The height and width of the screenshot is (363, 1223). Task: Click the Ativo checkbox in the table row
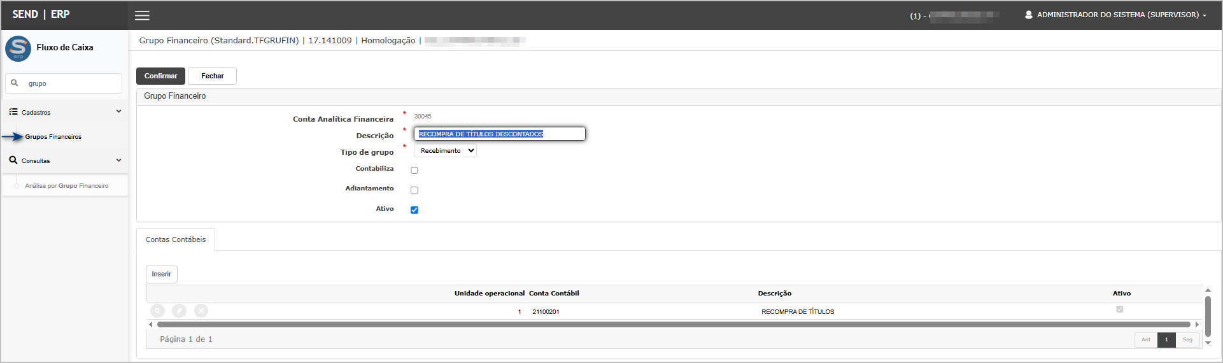1120,309
